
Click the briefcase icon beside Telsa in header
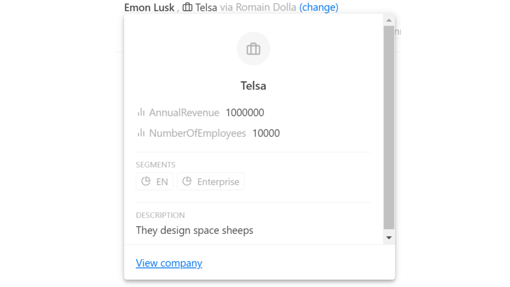tap(187, 7)
